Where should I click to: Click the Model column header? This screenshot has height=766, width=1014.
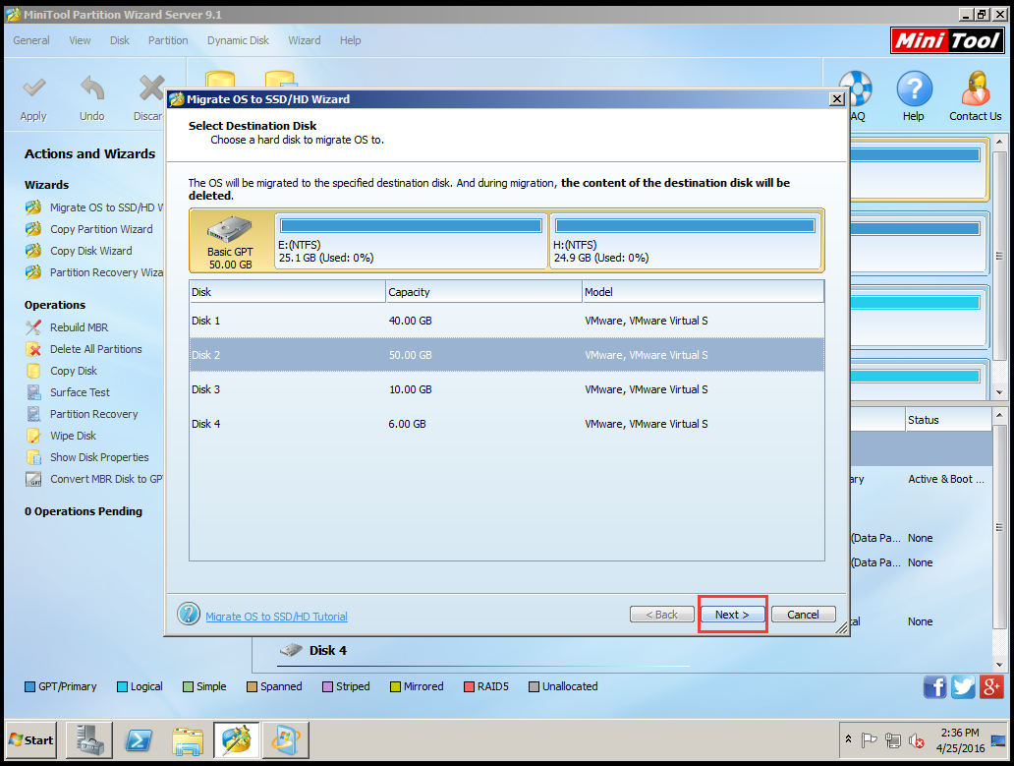click(703, 292)
